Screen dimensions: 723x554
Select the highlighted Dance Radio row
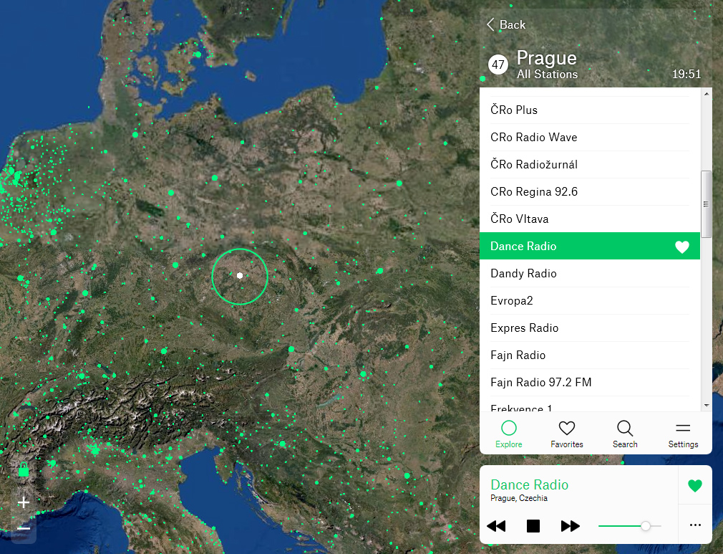[x=590, y=246]
